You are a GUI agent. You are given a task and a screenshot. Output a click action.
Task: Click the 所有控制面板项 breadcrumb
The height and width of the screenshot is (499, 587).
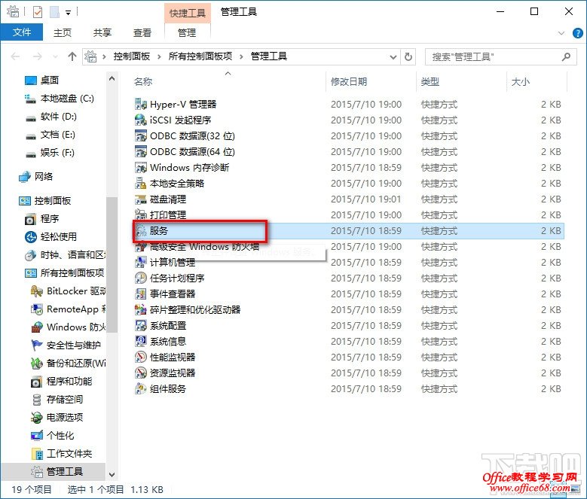200,56
